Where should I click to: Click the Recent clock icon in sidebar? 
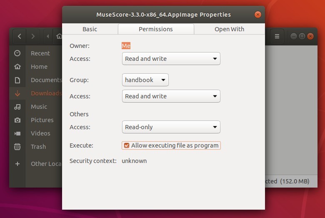(x=17, y=53)
